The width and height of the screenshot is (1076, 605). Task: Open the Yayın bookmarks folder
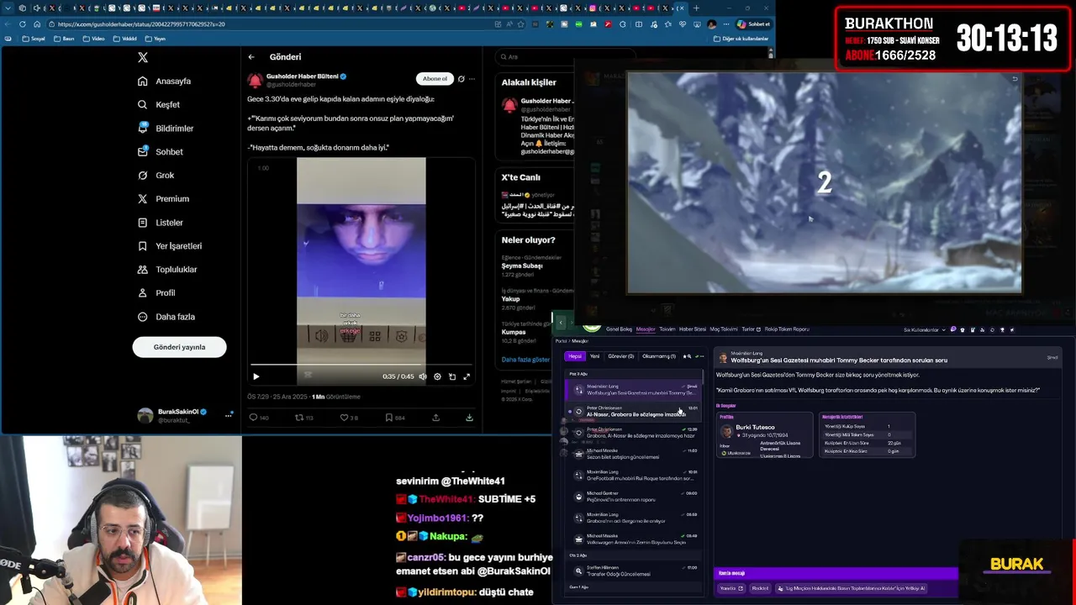click(155, 39)
